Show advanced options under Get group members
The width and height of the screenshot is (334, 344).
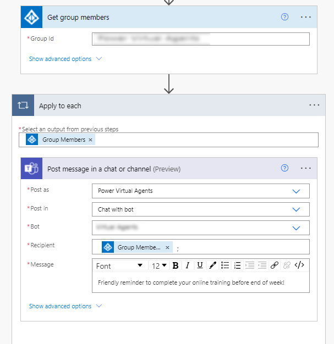pos(65,59)
